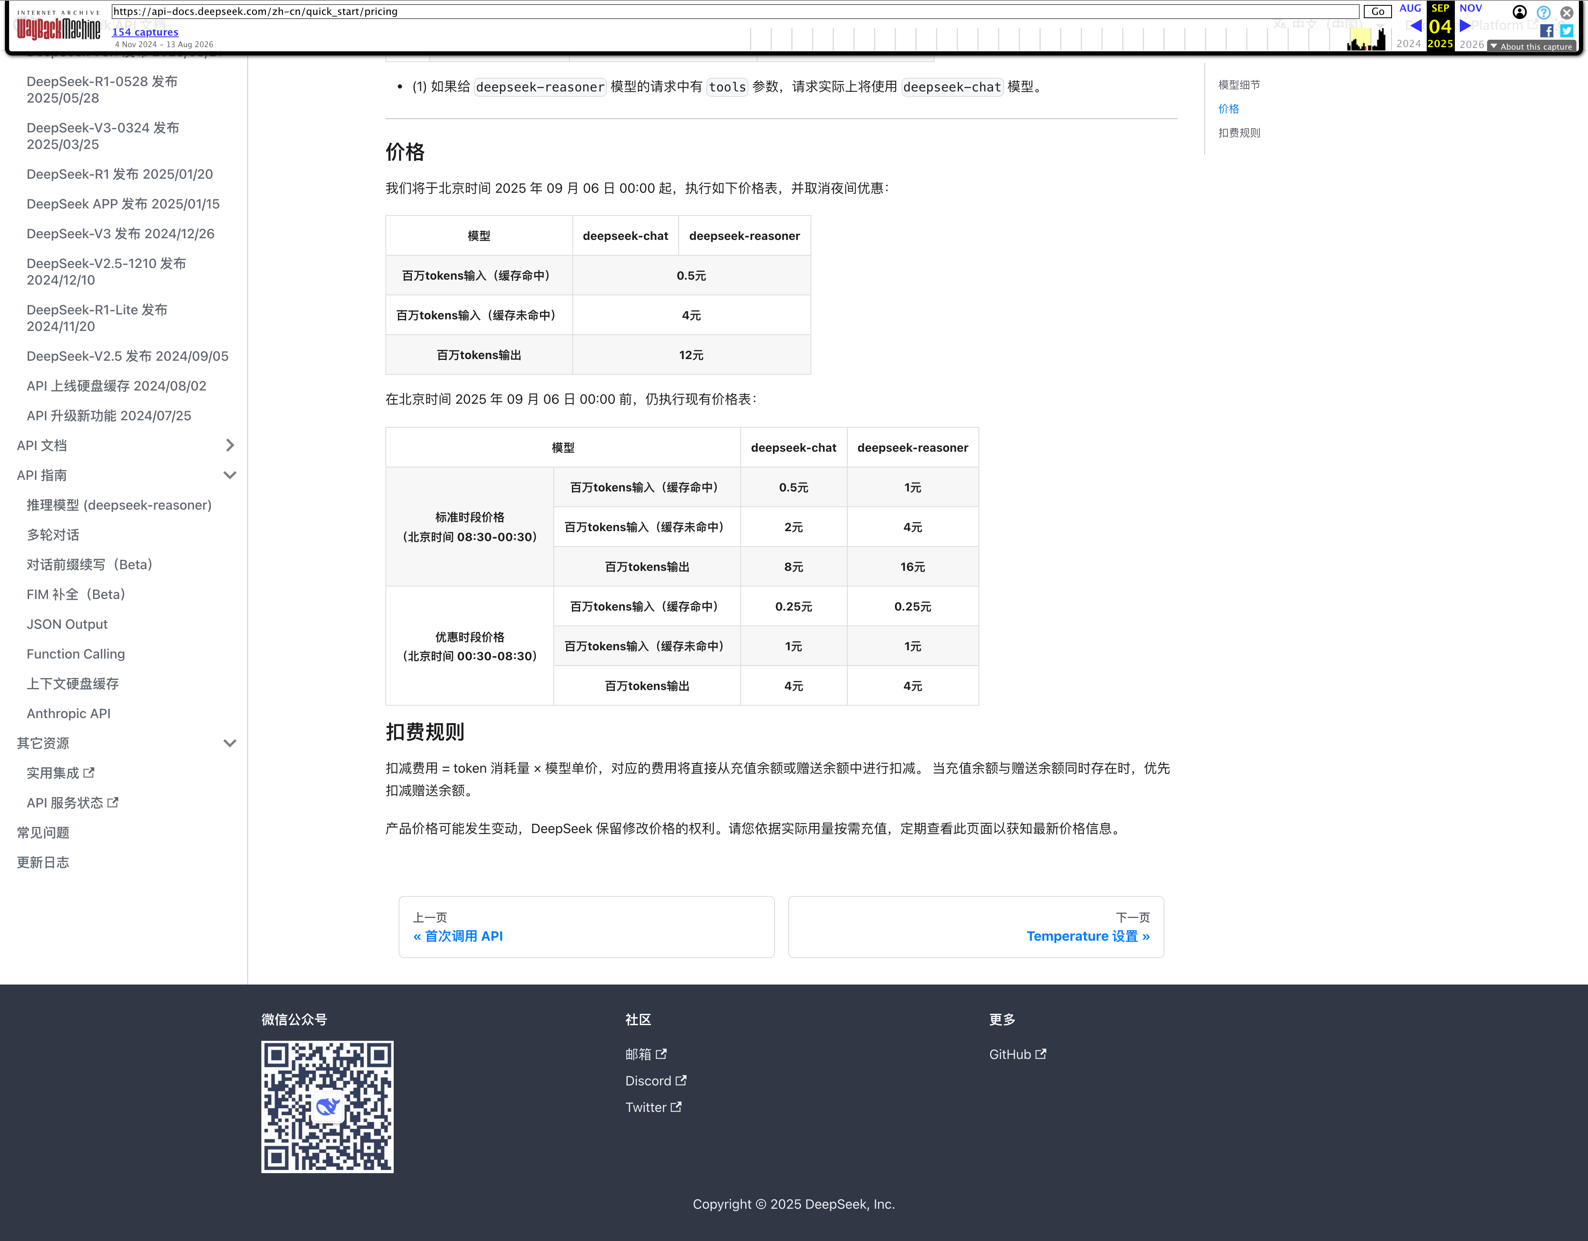The width and height of the screenshot is (1588, 1241).
Task: Go to next page Temperature 设置
Action: 976,927
